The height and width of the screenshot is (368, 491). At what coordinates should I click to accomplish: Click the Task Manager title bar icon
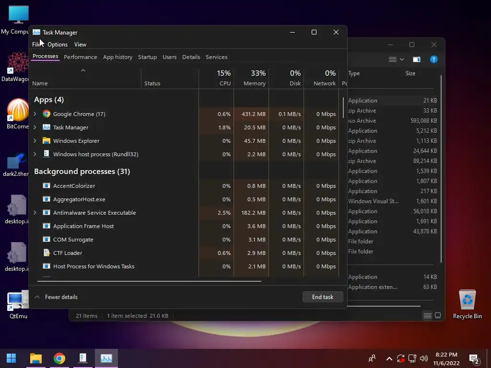36,32
